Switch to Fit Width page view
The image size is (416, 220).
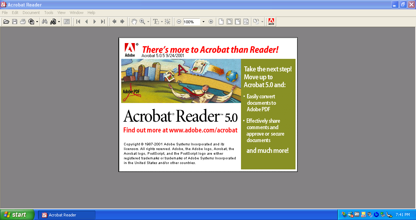coord(238,22)
